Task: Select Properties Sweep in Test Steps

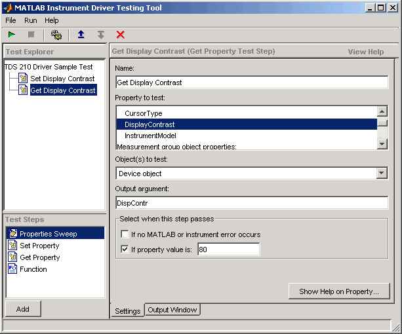Action: (55, 234)
